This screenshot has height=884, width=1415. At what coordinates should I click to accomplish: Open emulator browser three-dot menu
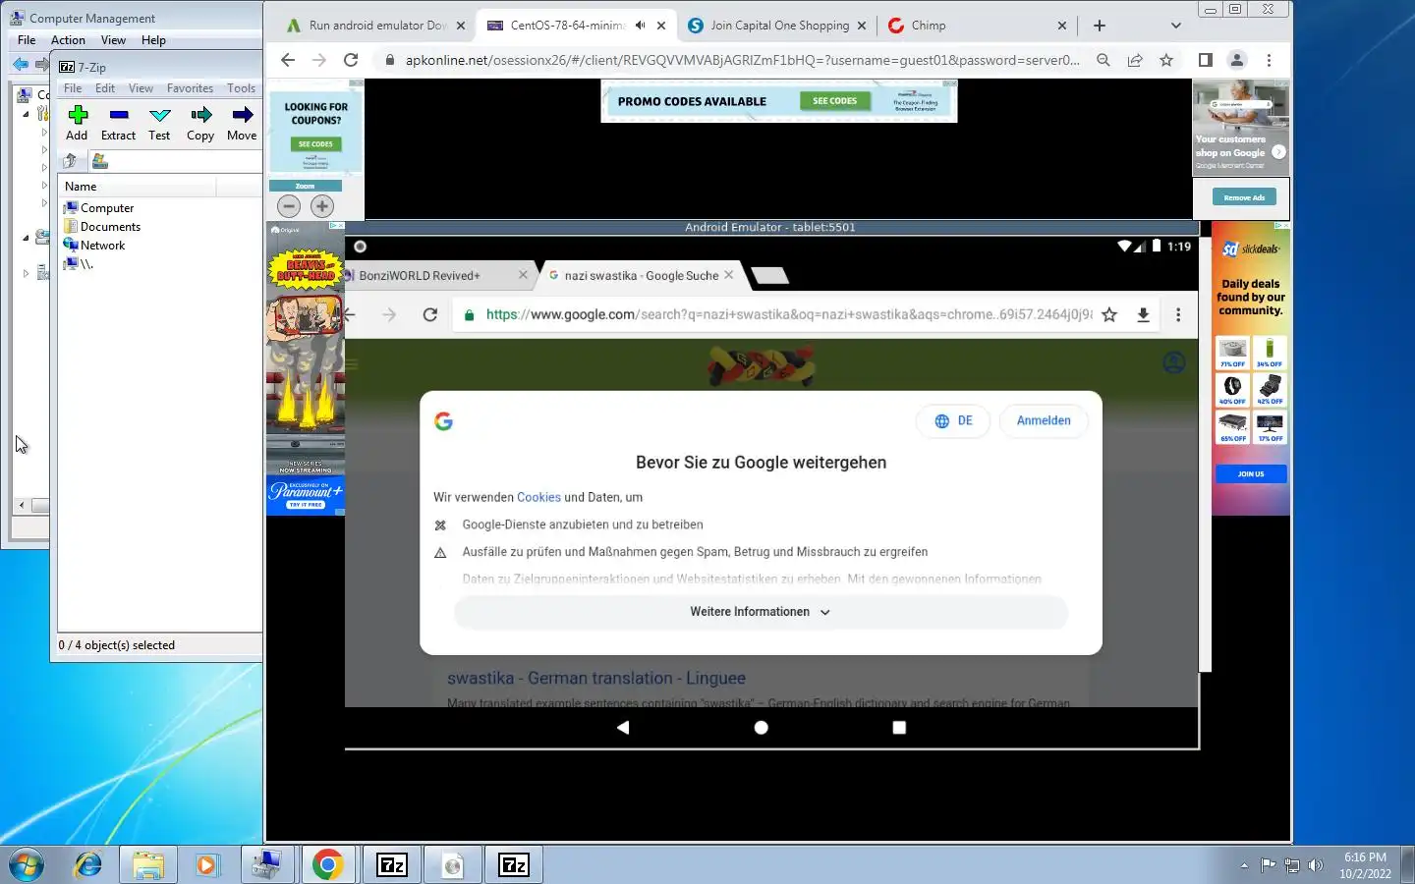tap(1178, 314)
